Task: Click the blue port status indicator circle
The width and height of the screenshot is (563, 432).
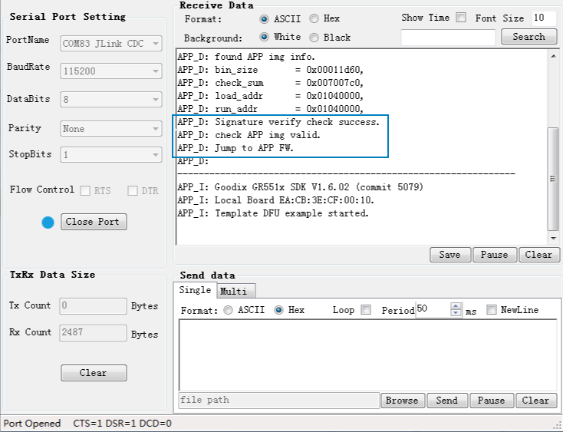Action: tap(48, 222)
